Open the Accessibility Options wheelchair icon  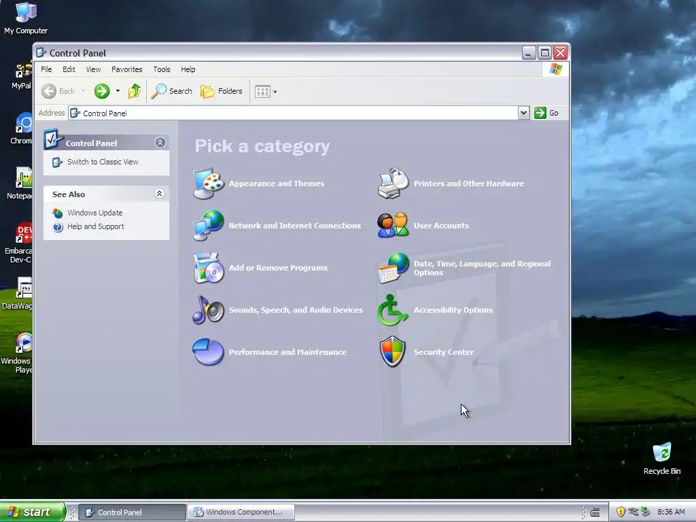(394, 310)
